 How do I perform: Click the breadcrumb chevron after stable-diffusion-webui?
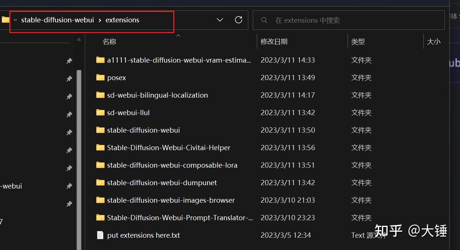click(100, 20)
